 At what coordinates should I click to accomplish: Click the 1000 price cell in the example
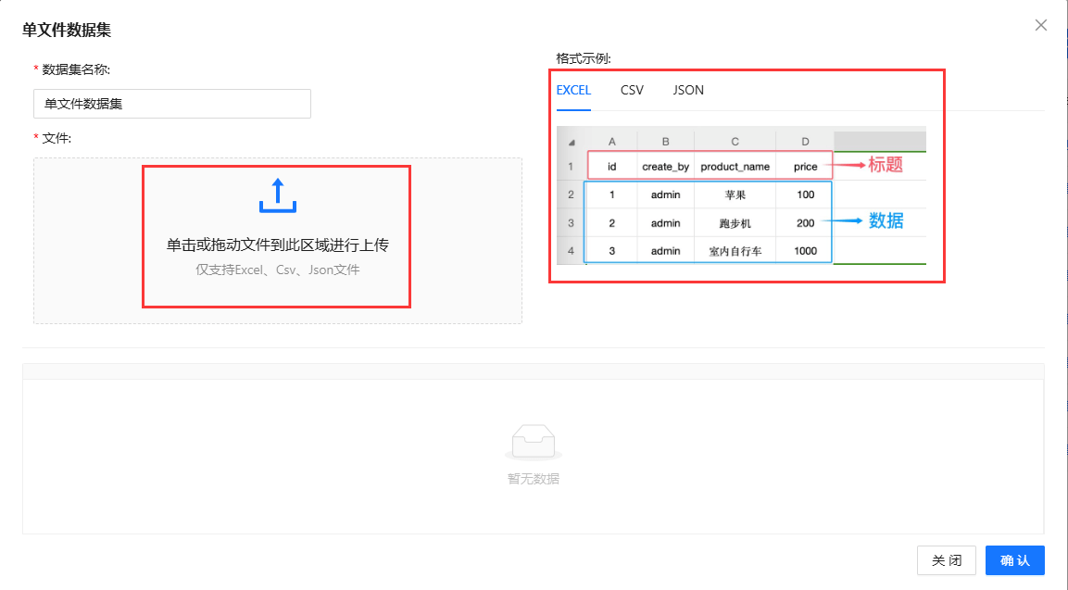pyautogui.click(x=805, y=251)
